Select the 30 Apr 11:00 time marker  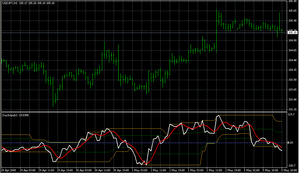[x=102, y=170]
